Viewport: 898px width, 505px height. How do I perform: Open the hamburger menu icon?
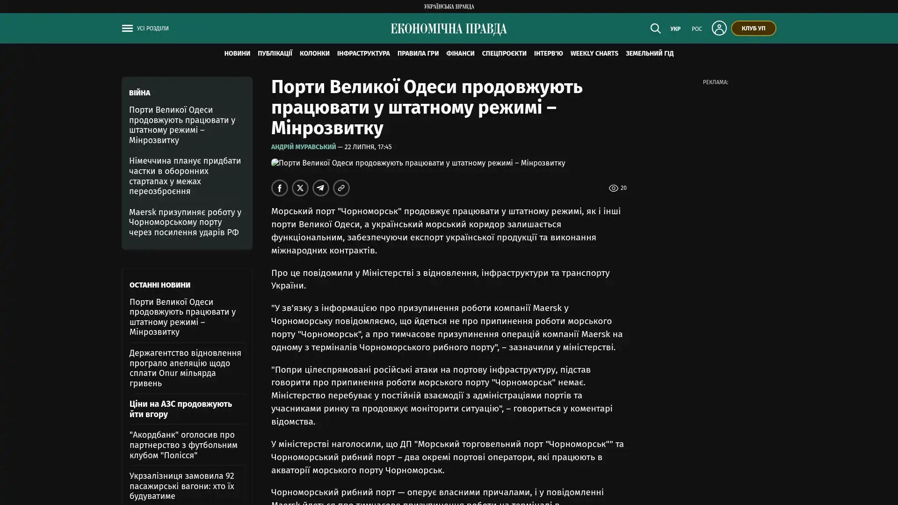127,29
